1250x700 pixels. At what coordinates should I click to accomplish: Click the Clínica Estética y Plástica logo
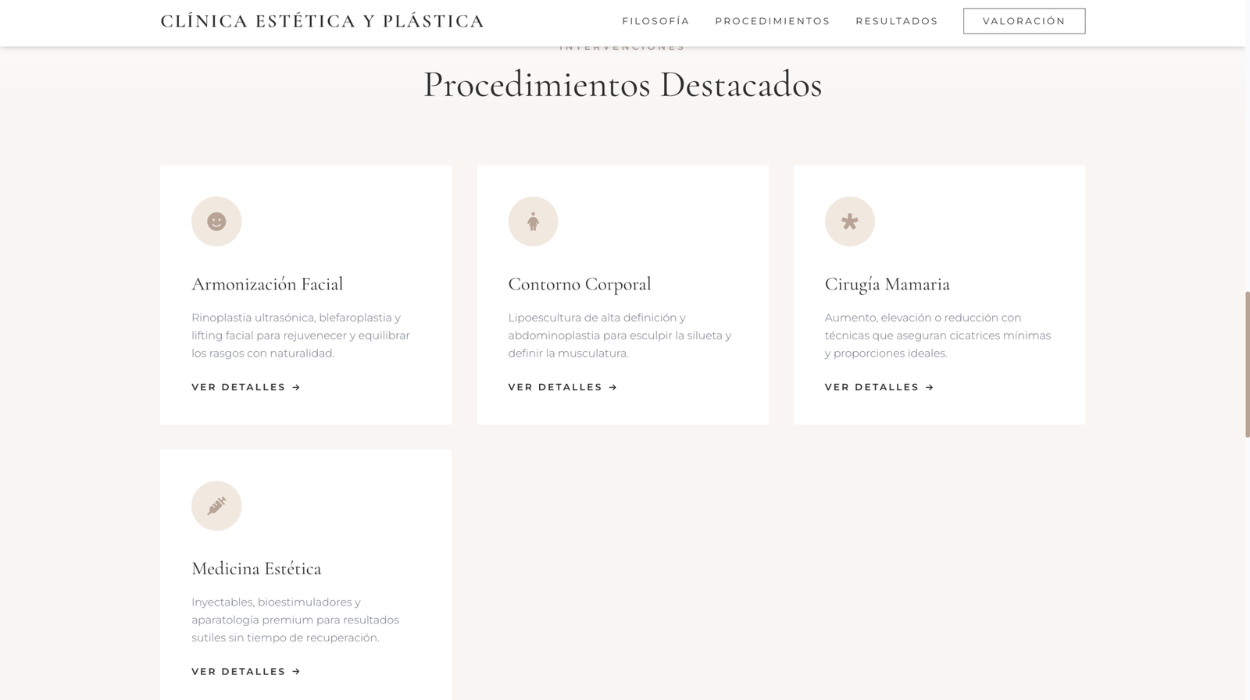[x=322, y=21]
